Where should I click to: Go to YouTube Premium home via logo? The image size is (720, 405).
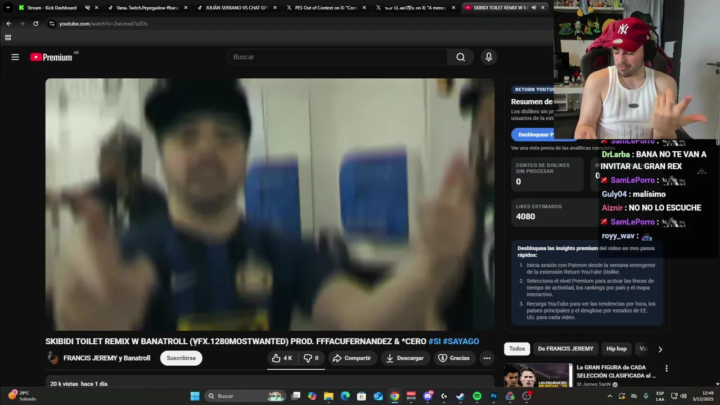tap(51, 57)
